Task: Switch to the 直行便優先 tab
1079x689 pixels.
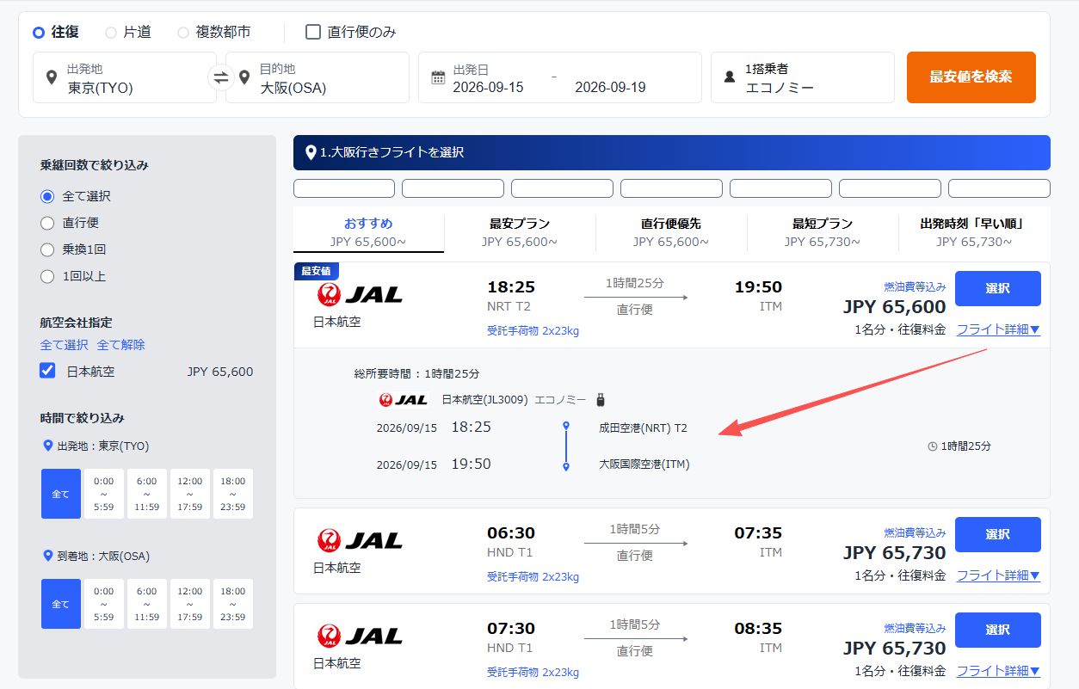Action: click(671, 232)
